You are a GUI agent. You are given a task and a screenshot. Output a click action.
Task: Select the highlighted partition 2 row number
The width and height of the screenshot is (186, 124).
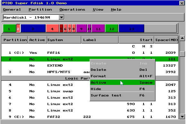point(10,59)
